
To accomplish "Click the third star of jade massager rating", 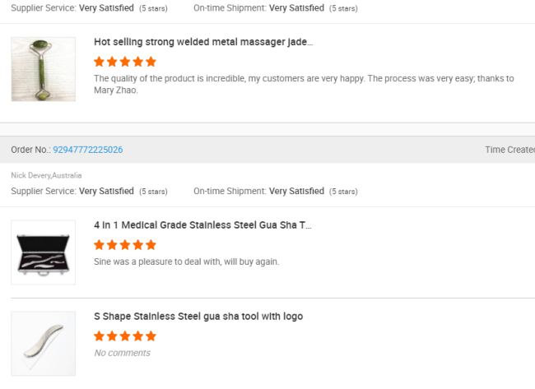I will click(125, 62).
